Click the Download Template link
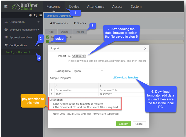186x137 pixels. click(126, 78)
